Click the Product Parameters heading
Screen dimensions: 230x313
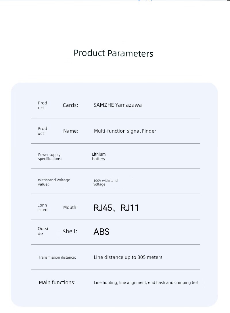(x=113, y=53)
